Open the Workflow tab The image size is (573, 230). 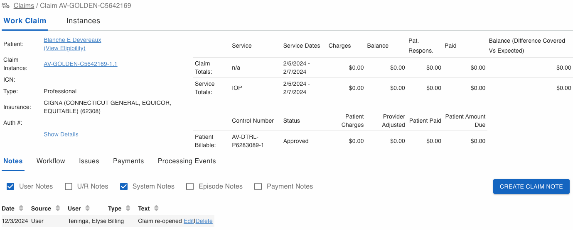51,161
